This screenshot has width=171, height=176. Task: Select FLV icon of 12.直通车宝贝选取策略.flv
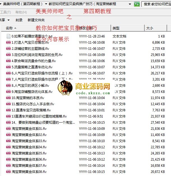(8, 110)
